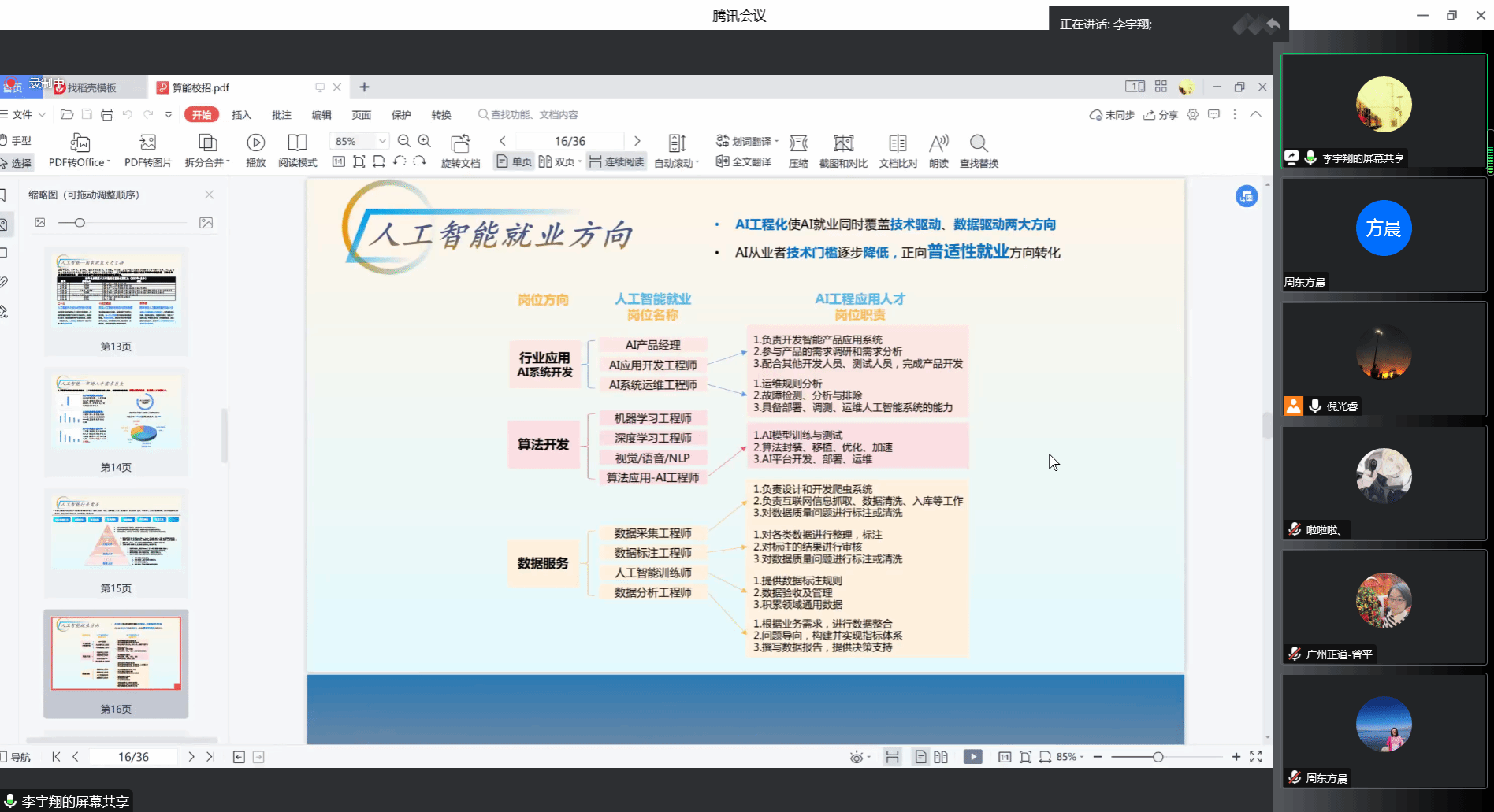This screenshot has width=1494, height=812.
Task: Open the 找稻壳模板 tab
Action: click(x=91, y=87)
